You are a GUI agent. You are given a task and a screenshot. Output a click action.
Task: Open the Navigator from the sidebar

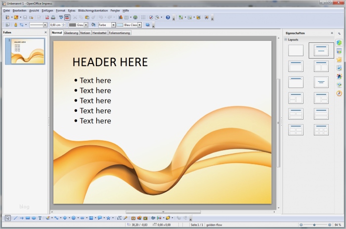tap(339, 93)
